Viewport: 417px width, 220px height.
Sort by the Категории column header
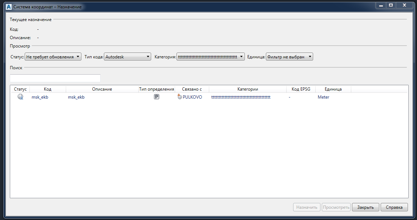pos(248,89)
